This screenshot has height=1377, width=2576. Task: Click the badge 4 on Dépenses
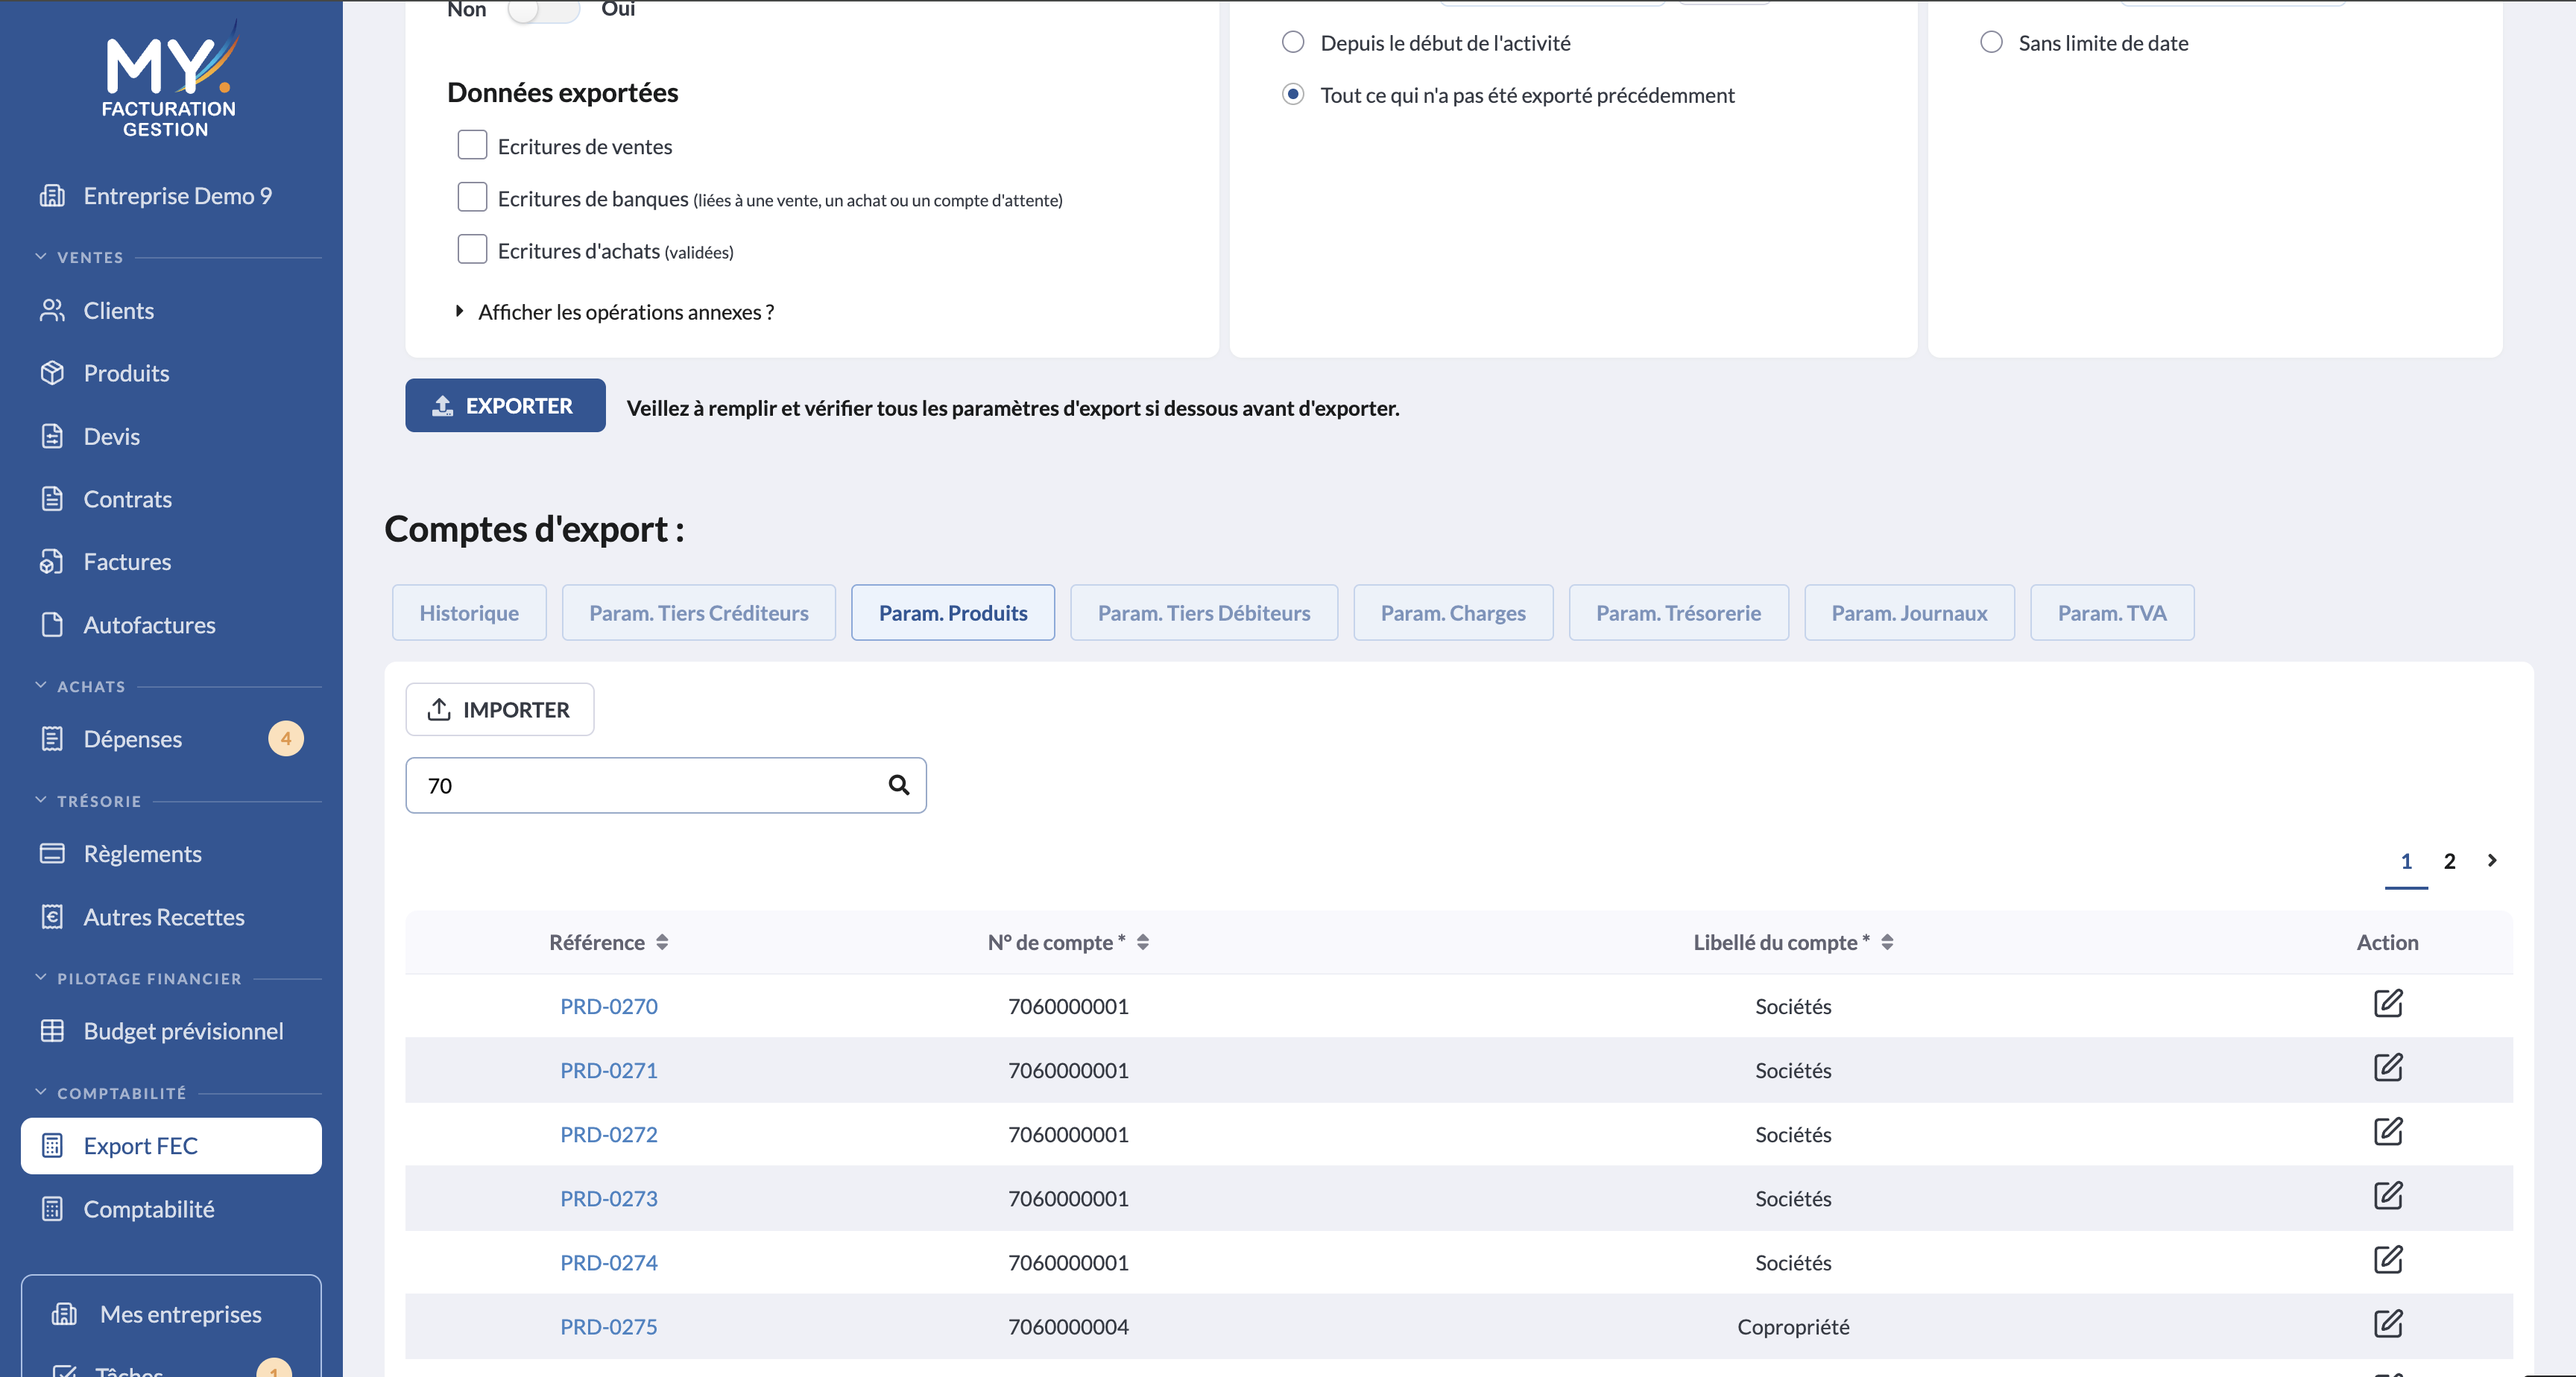[x=286, y=739]
